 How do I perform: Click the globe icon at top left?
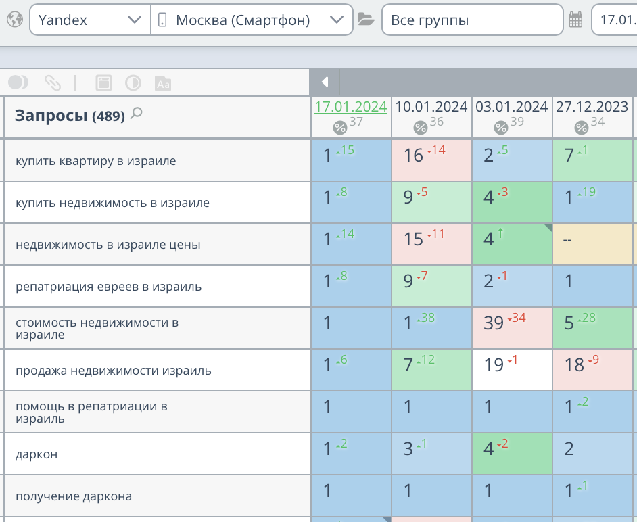(x=16, y=19)
